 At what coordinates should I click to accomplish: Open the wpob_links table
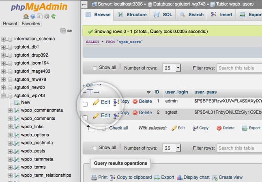pos(32,127)
